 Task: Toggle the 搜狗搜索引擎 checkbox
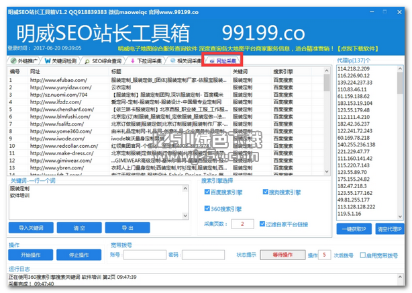(265, 192)
